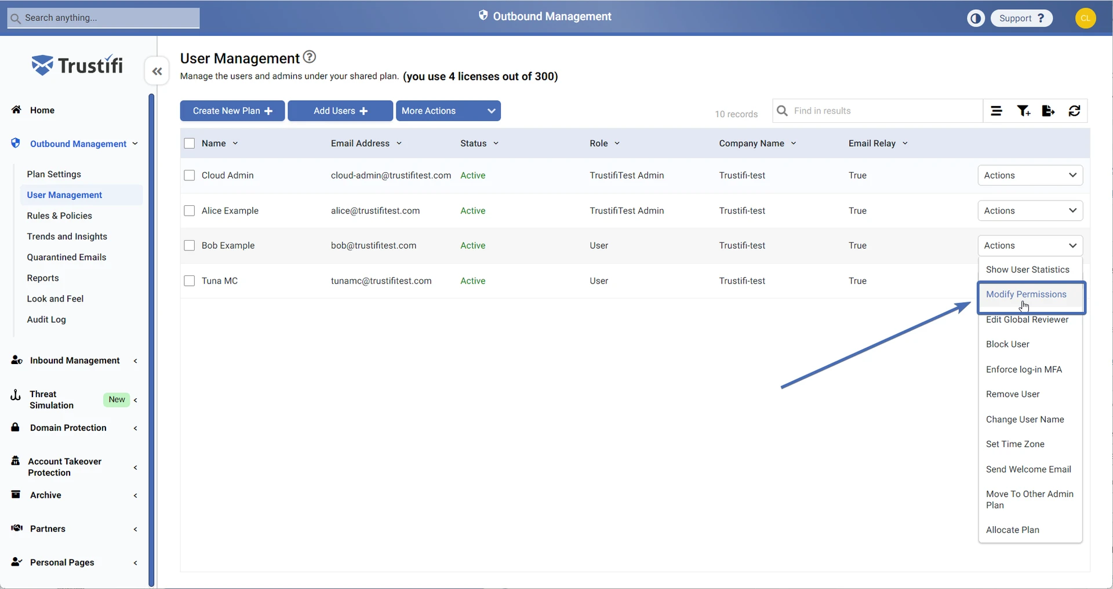Open the CL user avatar menu

[x=1085, y=18]
